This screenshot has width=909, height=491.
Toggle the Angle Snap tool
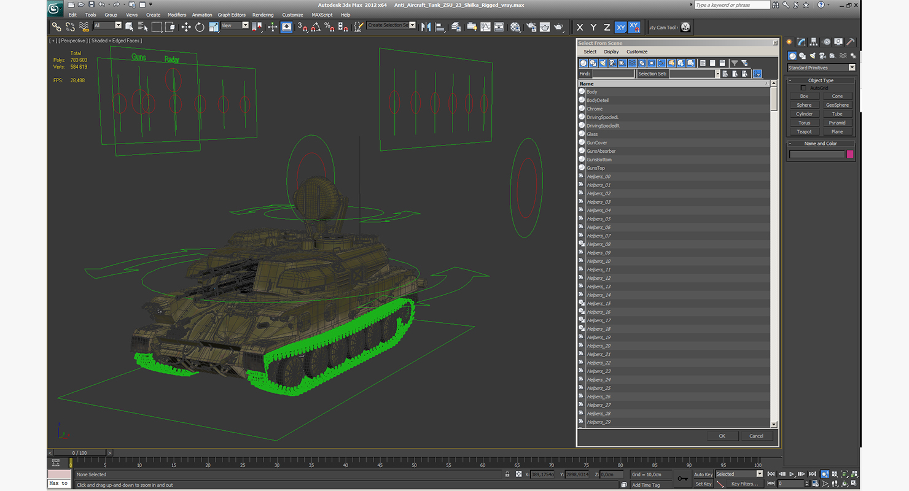(315, 27)
